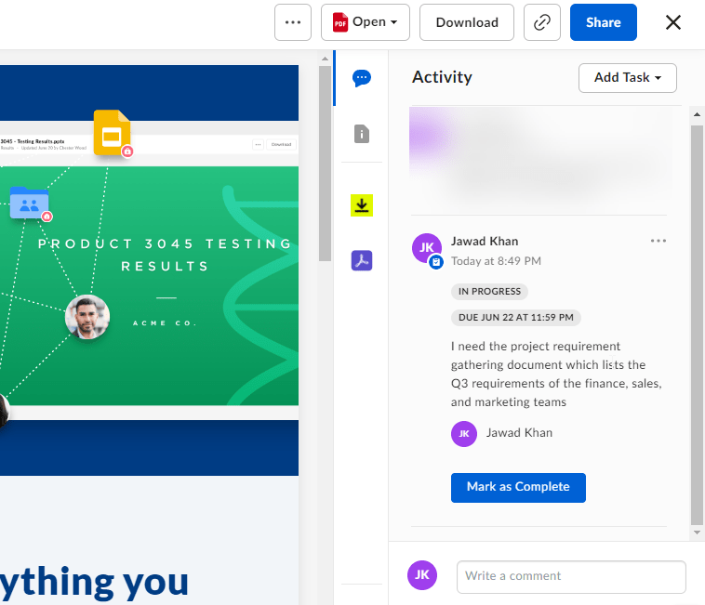The image size is (705, 605).
Task: Click the JK avatar beside comment box
Action: pos(422,575)
